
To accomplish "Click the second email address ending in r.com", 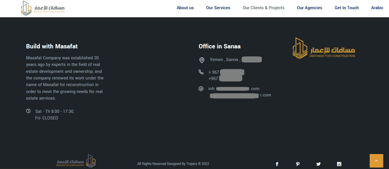I will click(240, 95).
